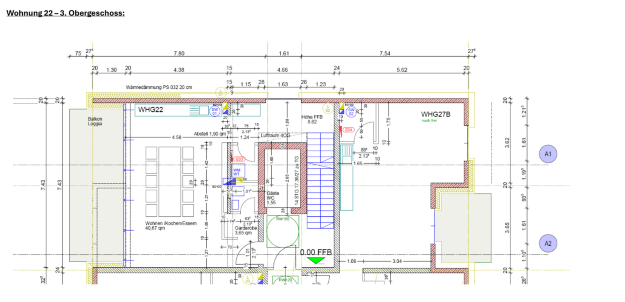Screen dimensions: 625x302
Task: Select the 3.04 dimension value
Action: (397, 261)
